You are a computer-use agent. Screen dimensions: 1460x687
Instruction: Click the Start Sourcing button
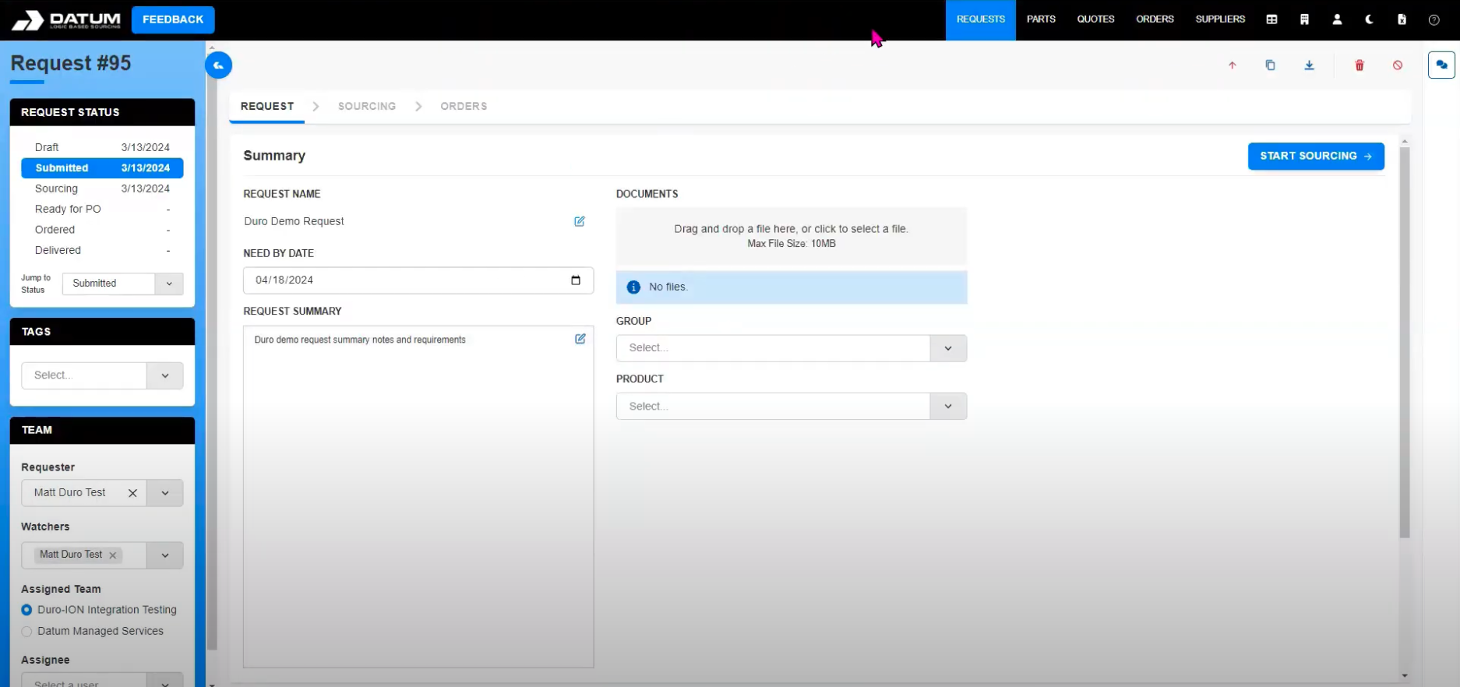(x=1315, y=156)
